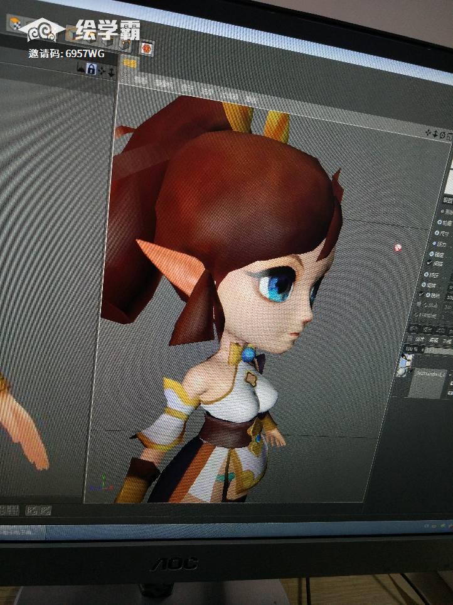The image size is (453, 605).
Task: Click the viewport rotate camera icon
Action: (x=442, y=136)
